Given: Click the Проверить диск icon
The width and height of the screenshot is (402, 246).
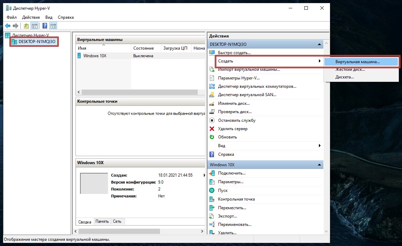Looking at the screenshot, I should 212,112.
